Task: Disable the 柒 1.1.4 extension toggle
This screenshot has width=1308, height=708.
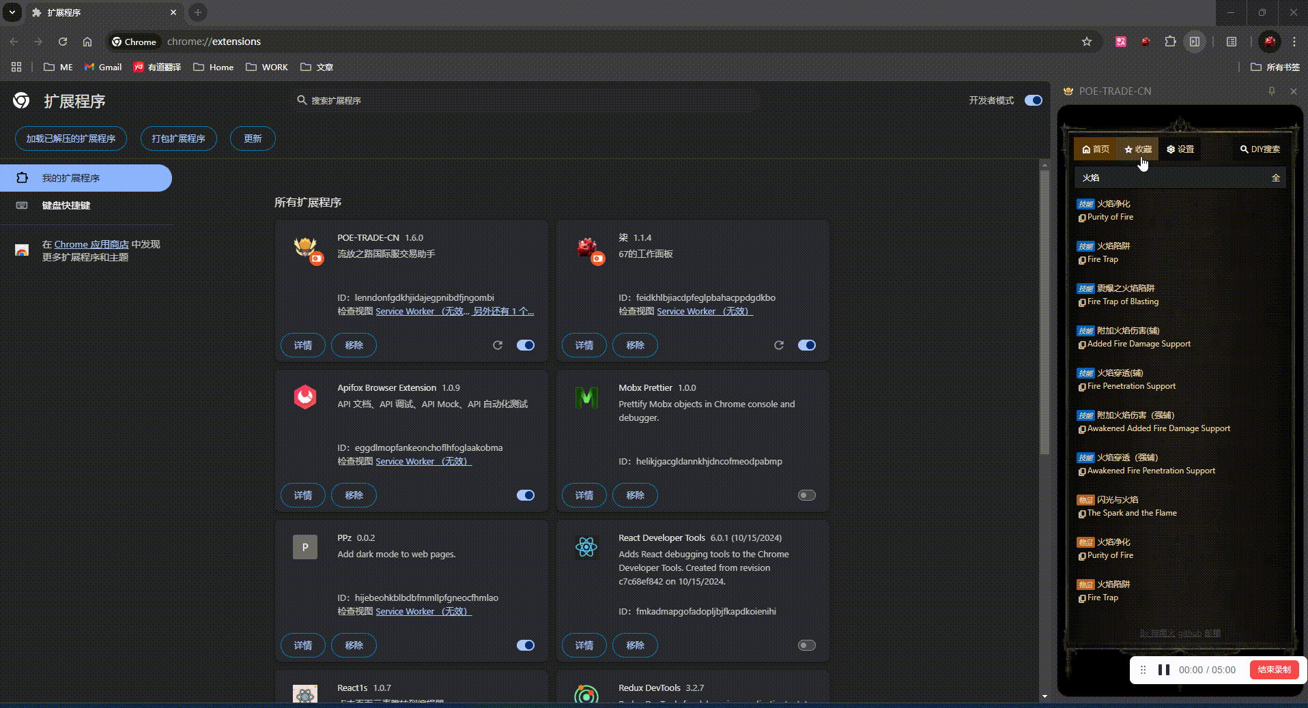Action: click(807, 345)
